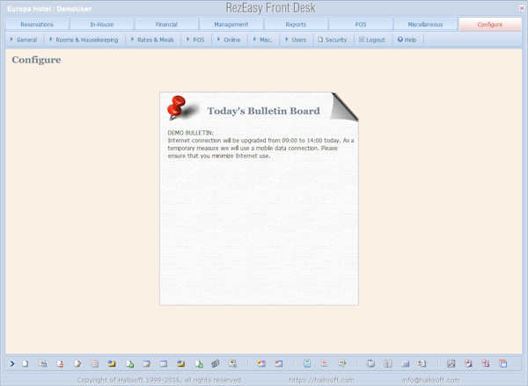Click the blank page icon in the bottom toolbar

click(x=26, y=364)
